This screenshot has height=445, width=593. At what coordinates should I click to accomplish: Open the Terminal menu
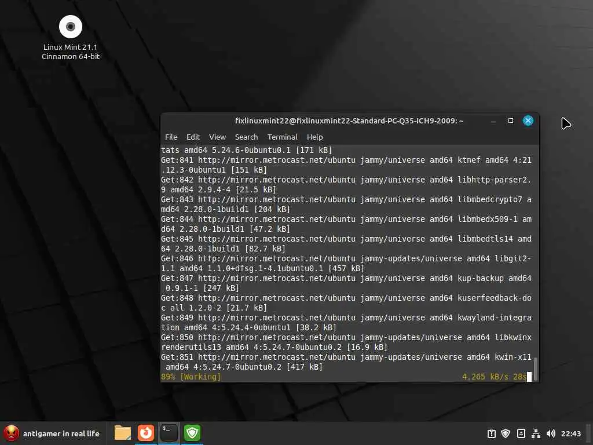(x=282, y=137)
